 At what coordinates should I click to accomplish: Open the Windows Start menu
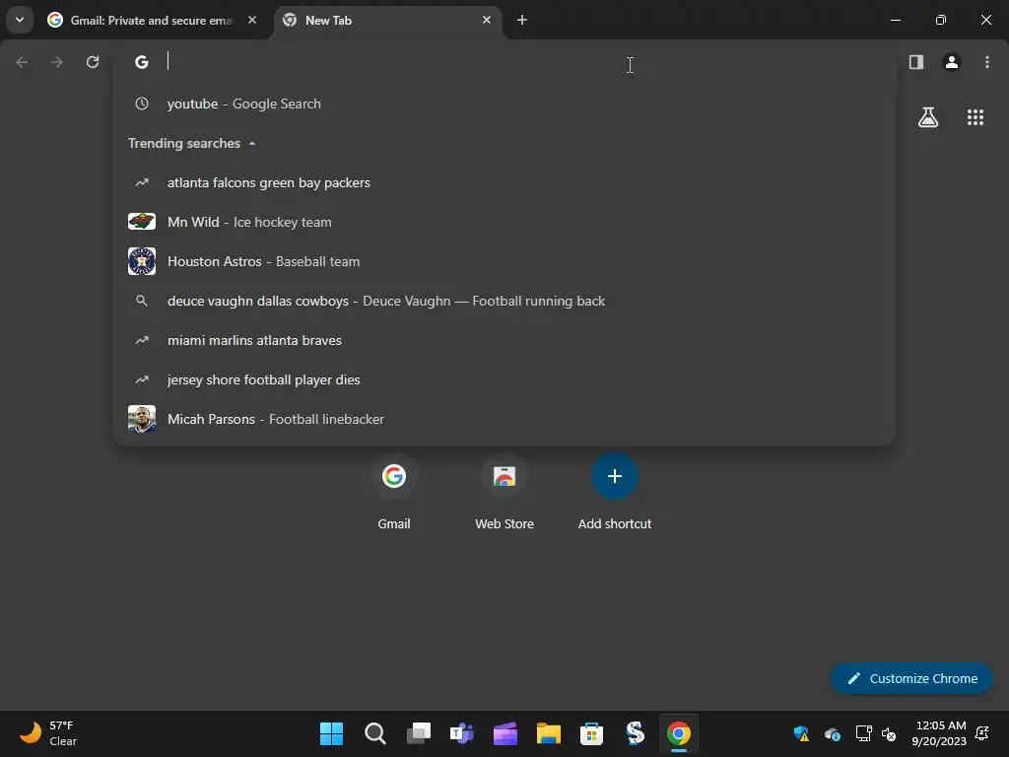331,733
